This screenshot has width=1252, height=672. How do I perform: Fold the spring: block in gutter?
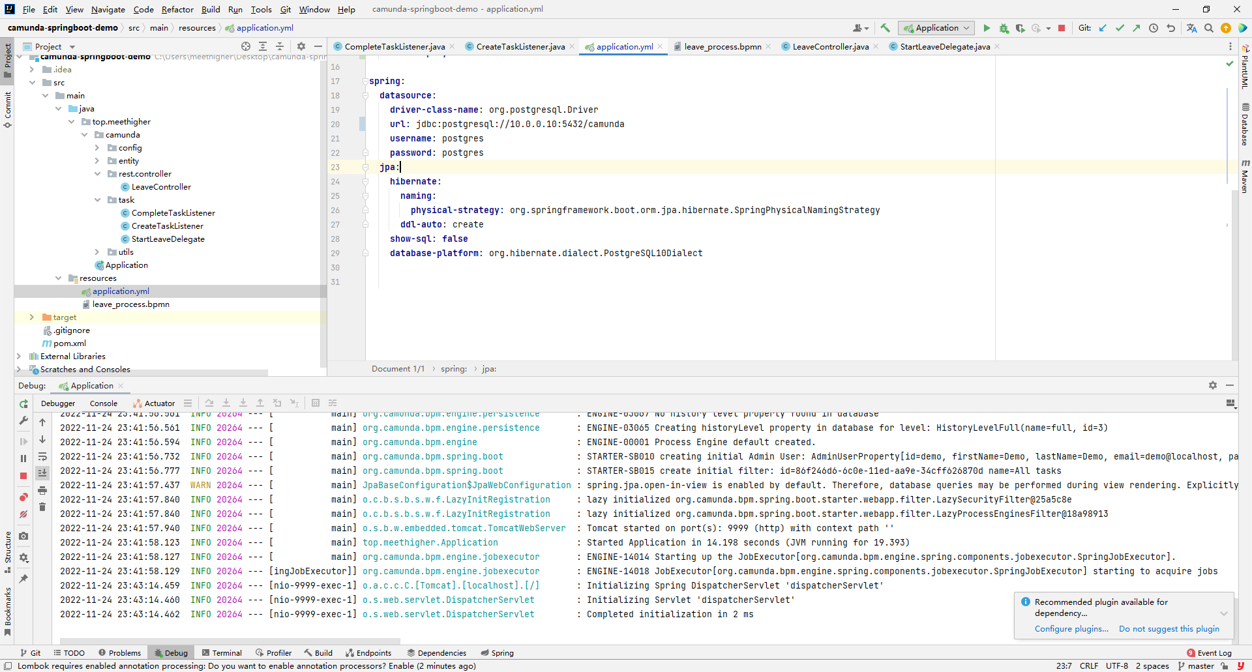tap(365, 81)
